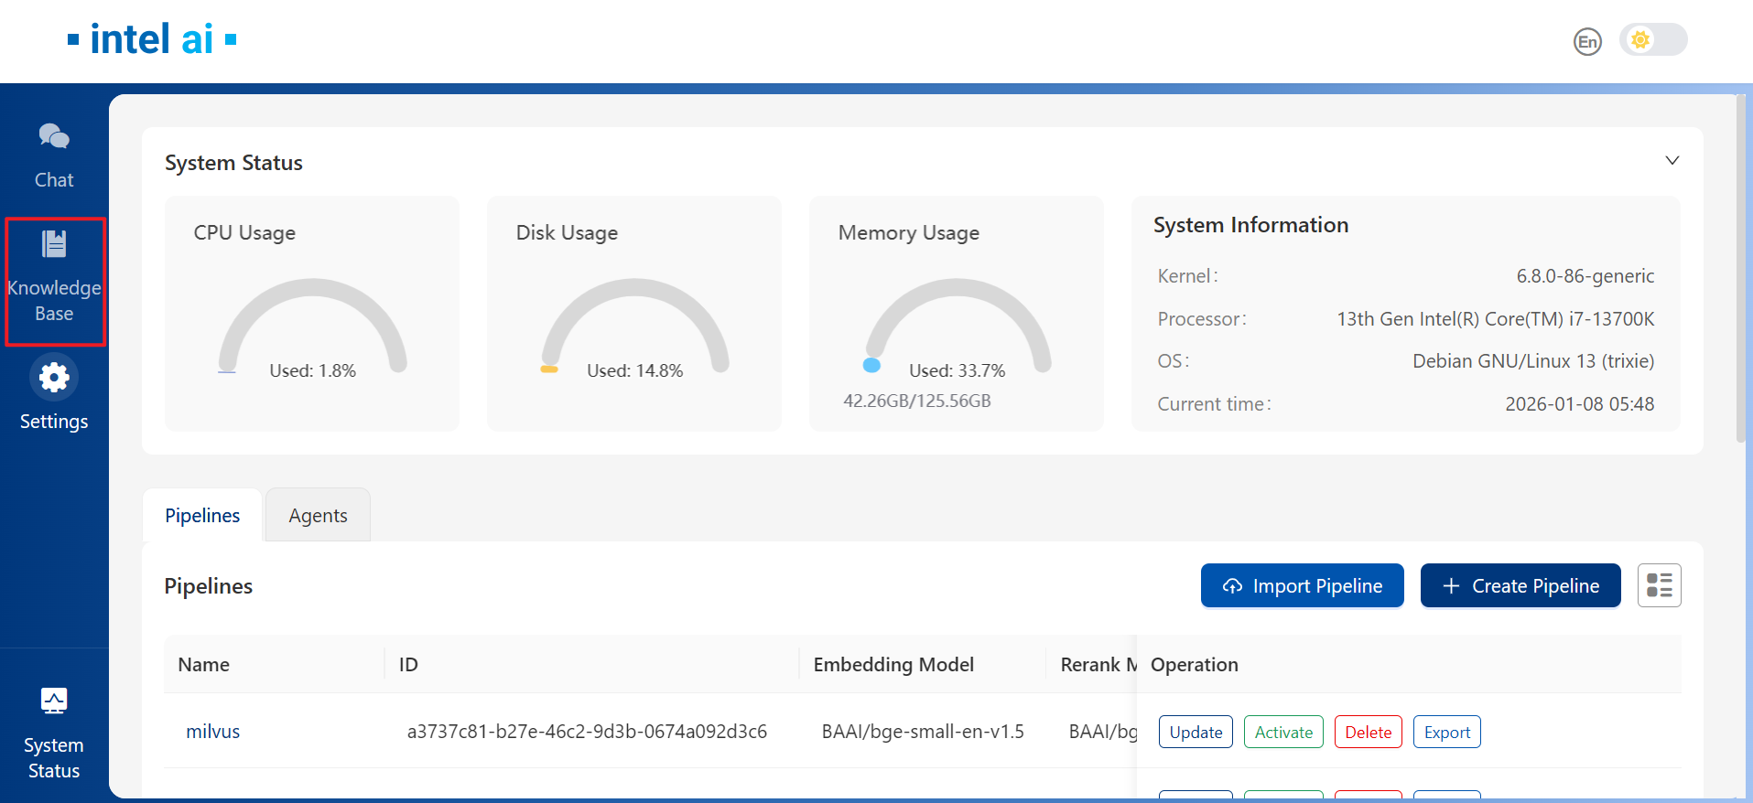The width and height of the screenshot is (1753, 803).
Task: Click the Memory Usage gauge
Action: [957, 327]
